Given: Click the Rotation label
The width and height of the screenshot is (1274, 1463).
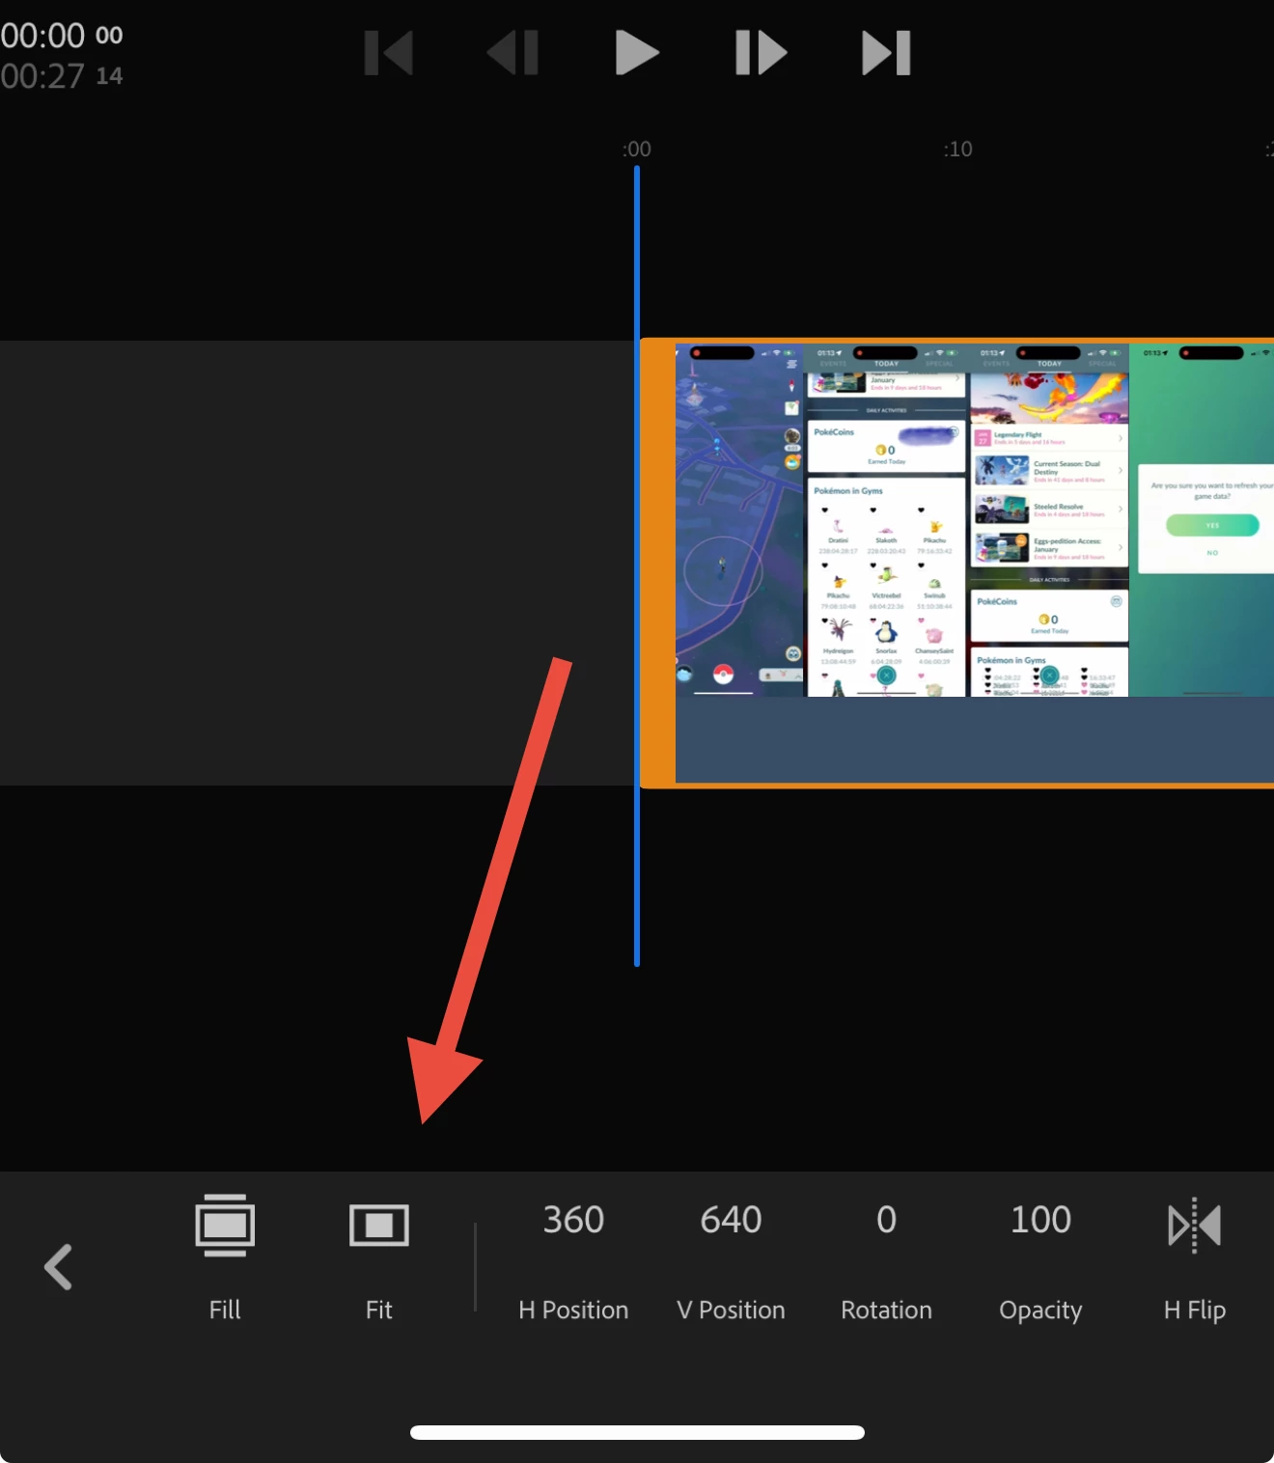Looking at the screenshot, I should coord(886,1310).
